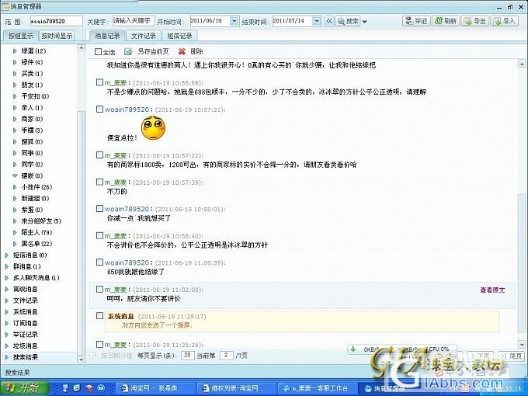
Task: Tick the checkbox beside 系统消息 entry
Action: (99, 316)
